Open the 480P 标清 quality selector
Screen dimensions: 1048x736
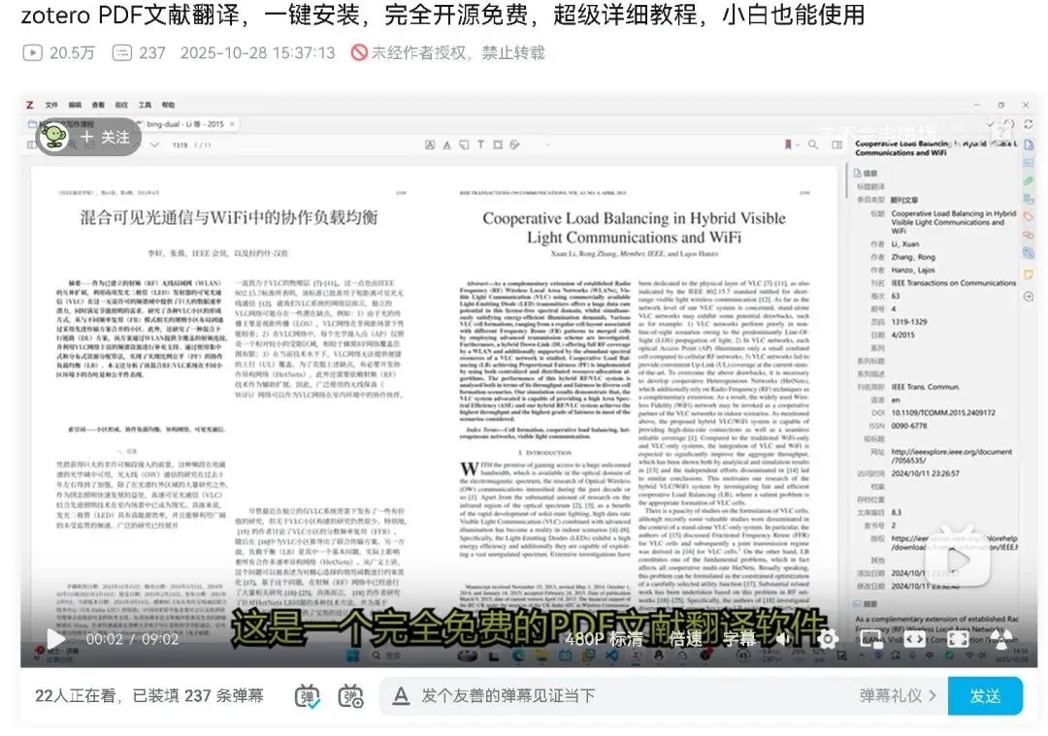(x=604, y=639)
